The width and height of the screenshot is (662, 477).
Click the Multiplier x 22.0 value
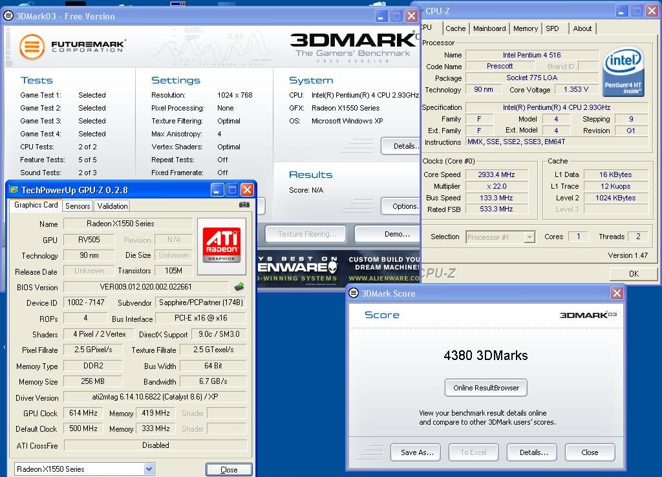496,186
